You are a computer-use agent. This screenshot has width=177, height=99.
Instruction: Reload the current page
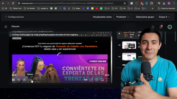tap(13, 3)
